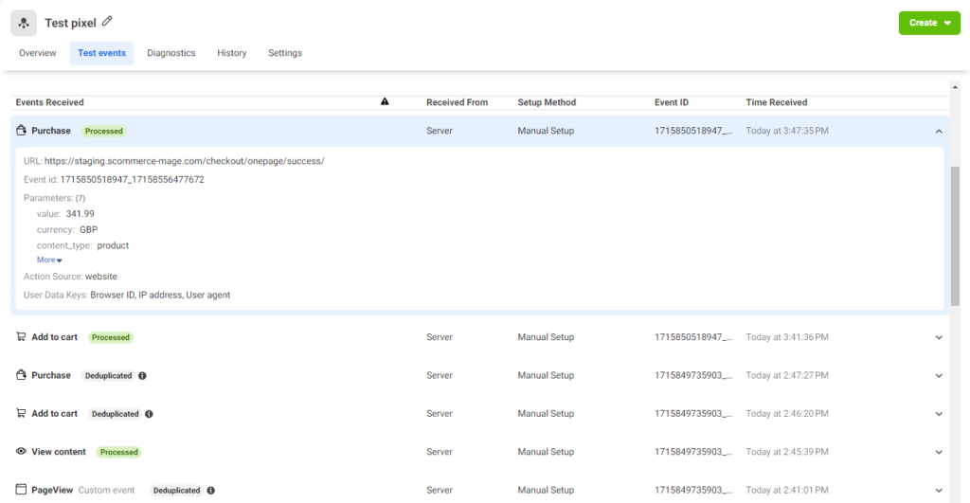Click Deduplicated badge on Purchase event

[x=108, y=375]
